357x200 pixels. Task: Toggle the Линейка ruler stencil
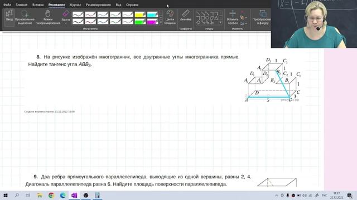click(186, 16)
